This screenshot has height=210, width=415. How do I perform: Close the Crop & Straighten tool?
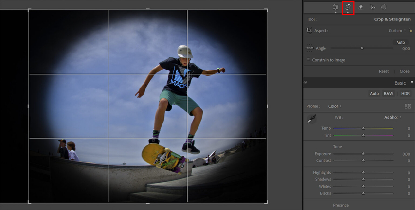tap(404, 71)
